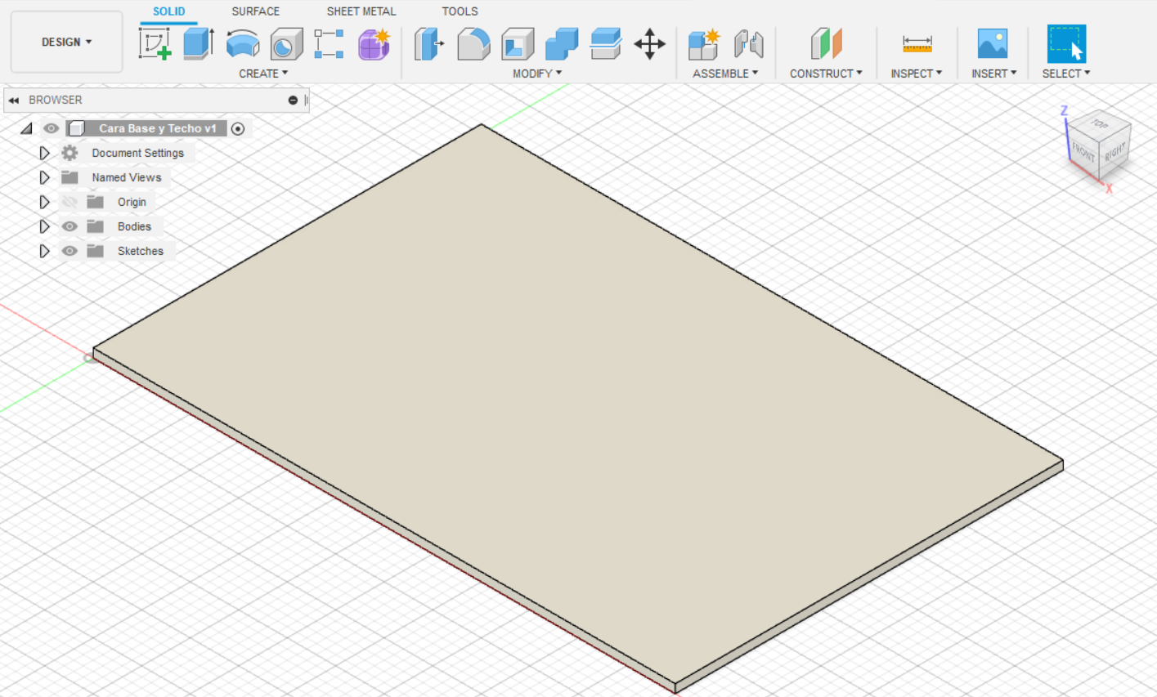Screen dimensions: 1157x697
Task: Open the CREATE dropdown menu
Action: click(263, 74)
